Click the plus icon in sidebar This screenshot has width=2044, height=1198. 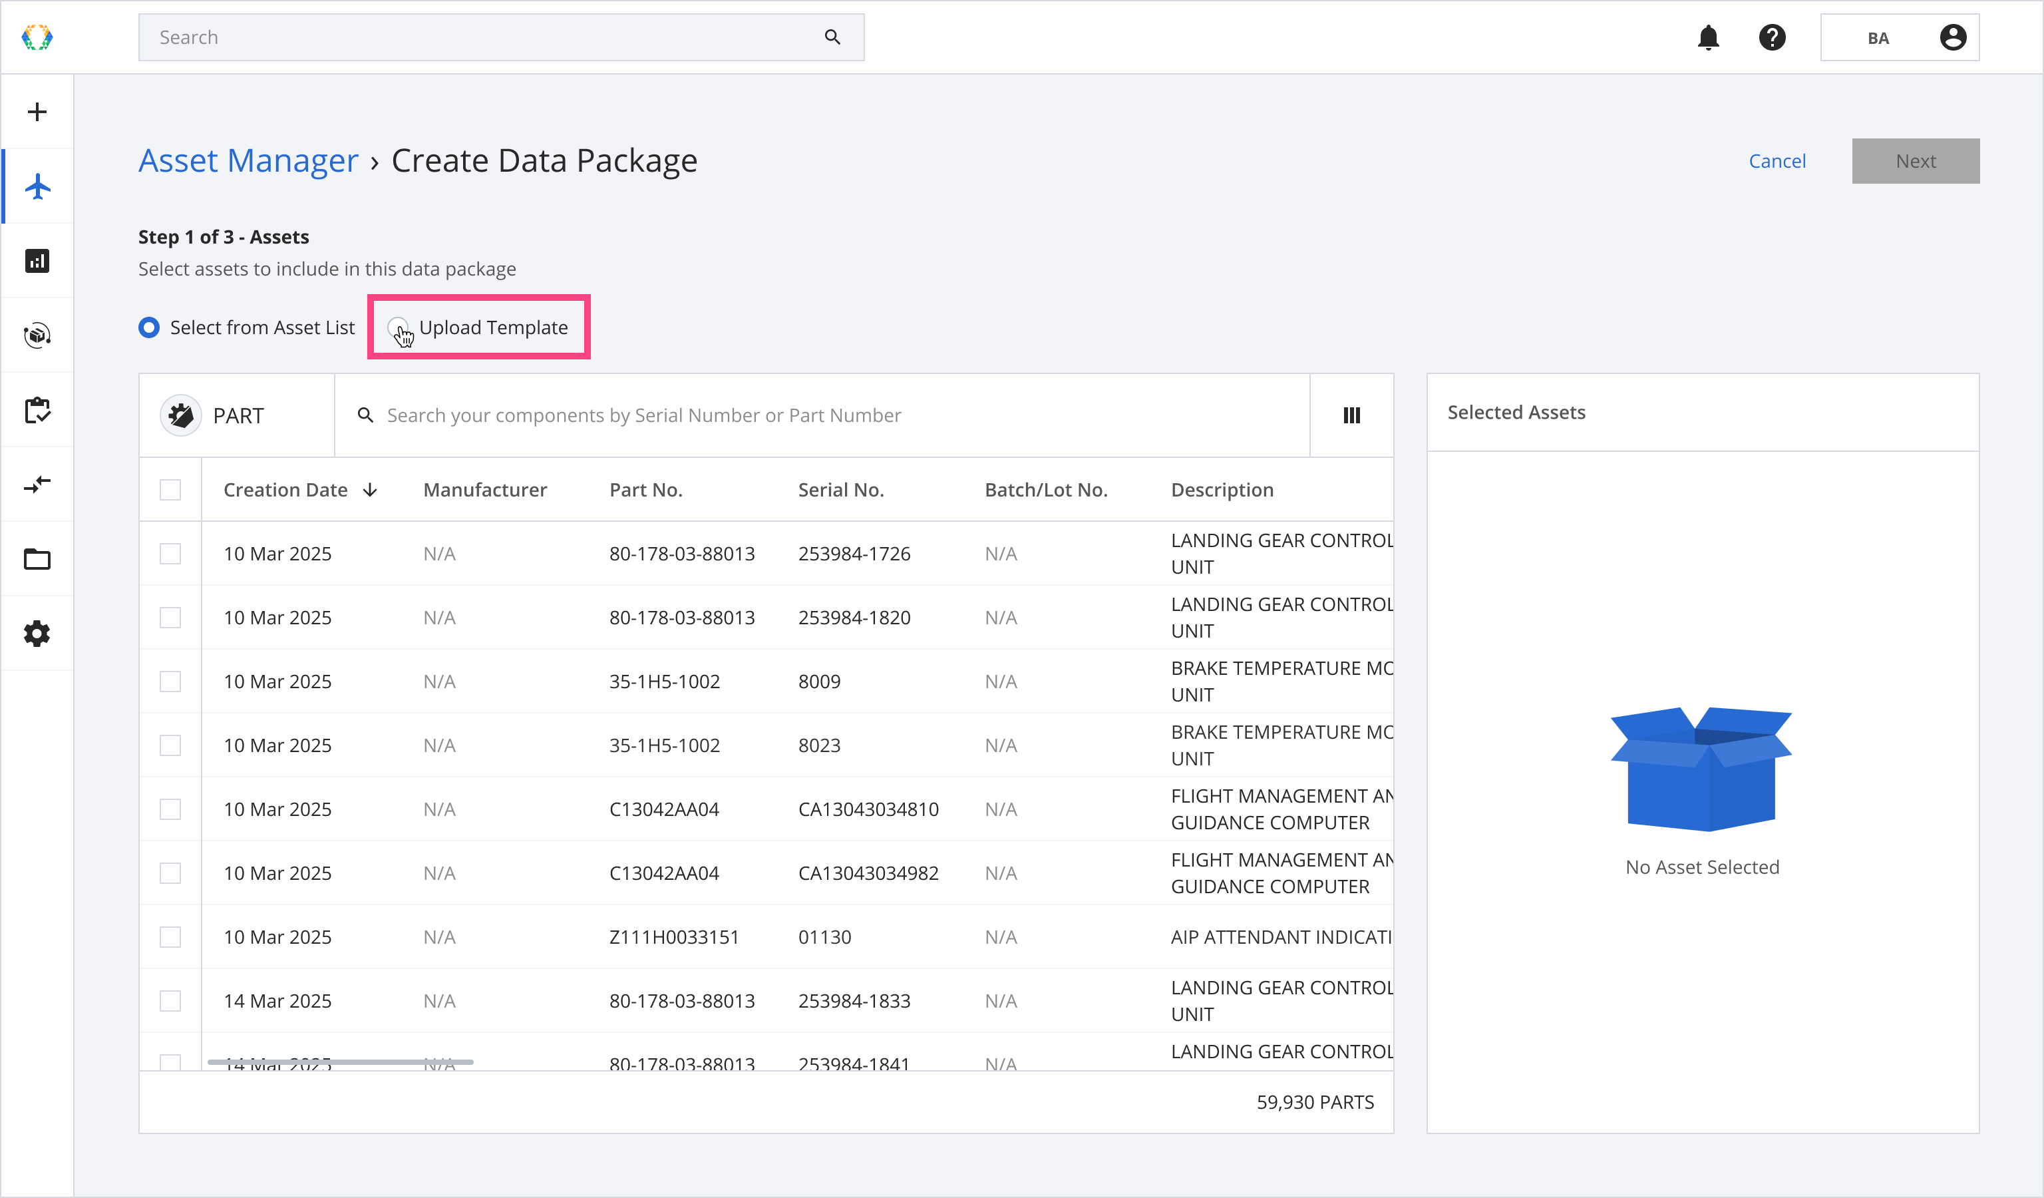pyautogui.click(x=37, y=112)
